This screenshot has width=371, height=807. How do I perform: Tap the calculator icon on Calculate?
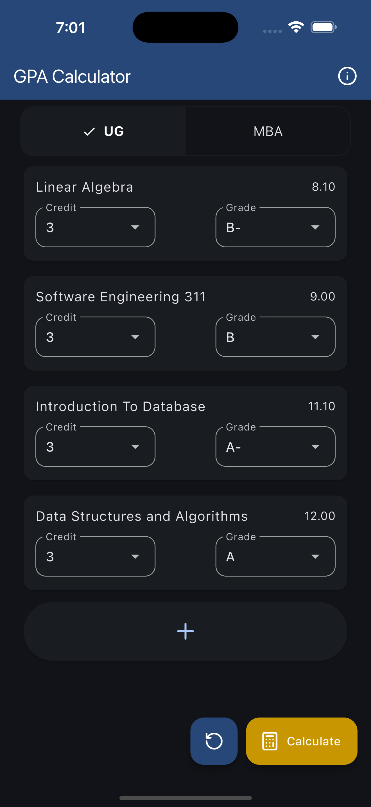coord(269,741)
